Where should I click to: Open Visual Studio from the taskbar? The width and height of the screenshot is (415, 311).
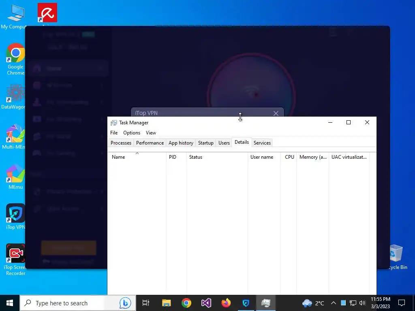(206, 303)
